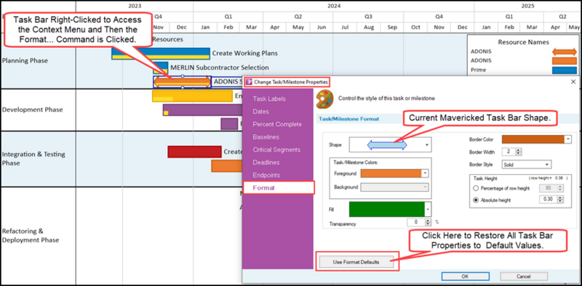Screen dimensions: 582x286
Task: Open the Fill color dropdown arrow
Action: [x=428, y=209]
